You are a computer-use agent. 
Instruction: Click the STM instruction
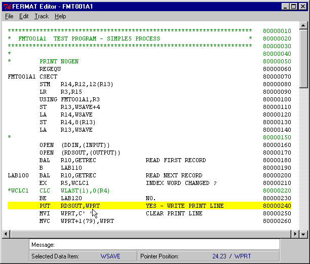click(45, 84)
